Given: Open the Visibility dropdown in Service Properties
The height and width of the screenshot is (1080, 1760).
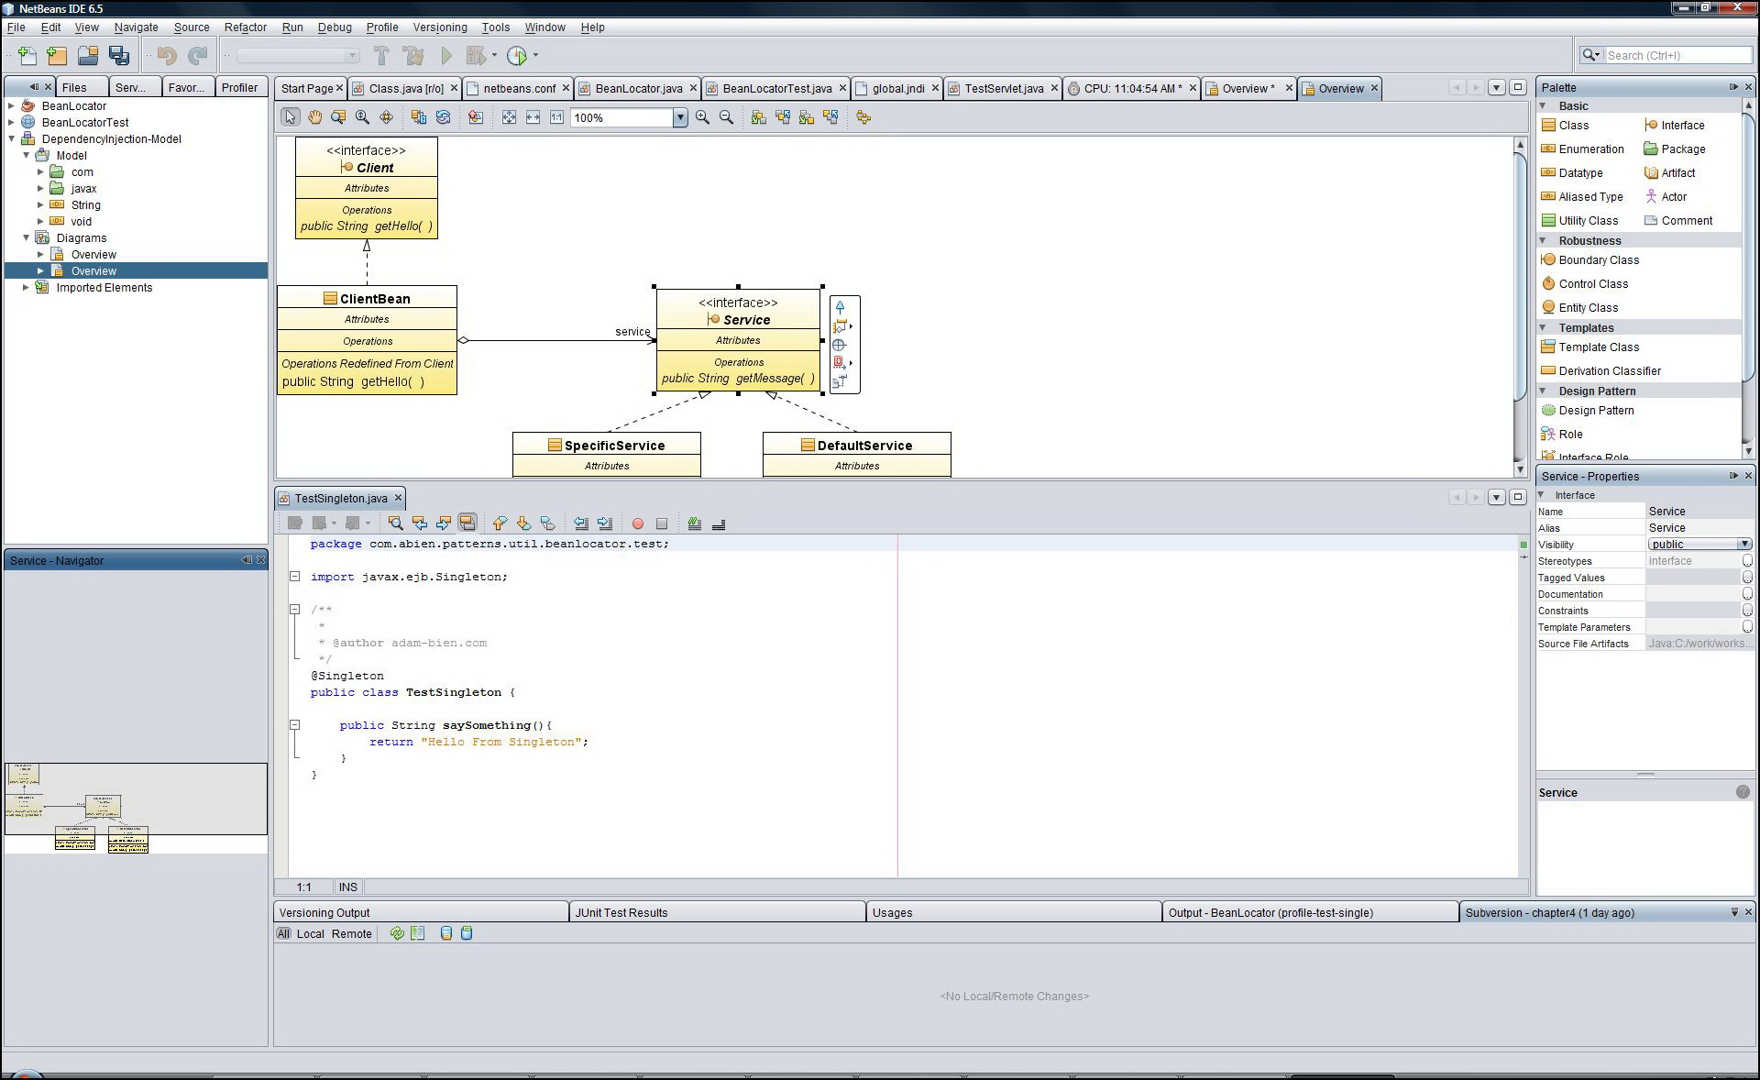Looking at the screenshot, I should pyautogui.click(x=1743, y=545).
